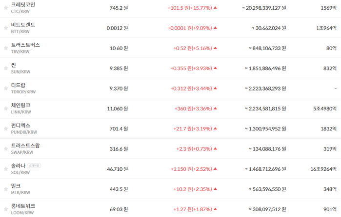The image size is (341, 217).
Task: Favorite the CTC/KRW star icon
Action: (x=6, y=8)
